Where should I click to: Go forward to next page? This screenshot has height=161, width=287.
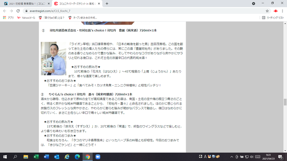[x=11, y=11]
